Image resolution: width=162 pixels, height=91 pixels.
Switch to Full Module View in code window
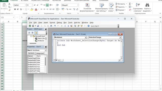click(x=56, y=60)
